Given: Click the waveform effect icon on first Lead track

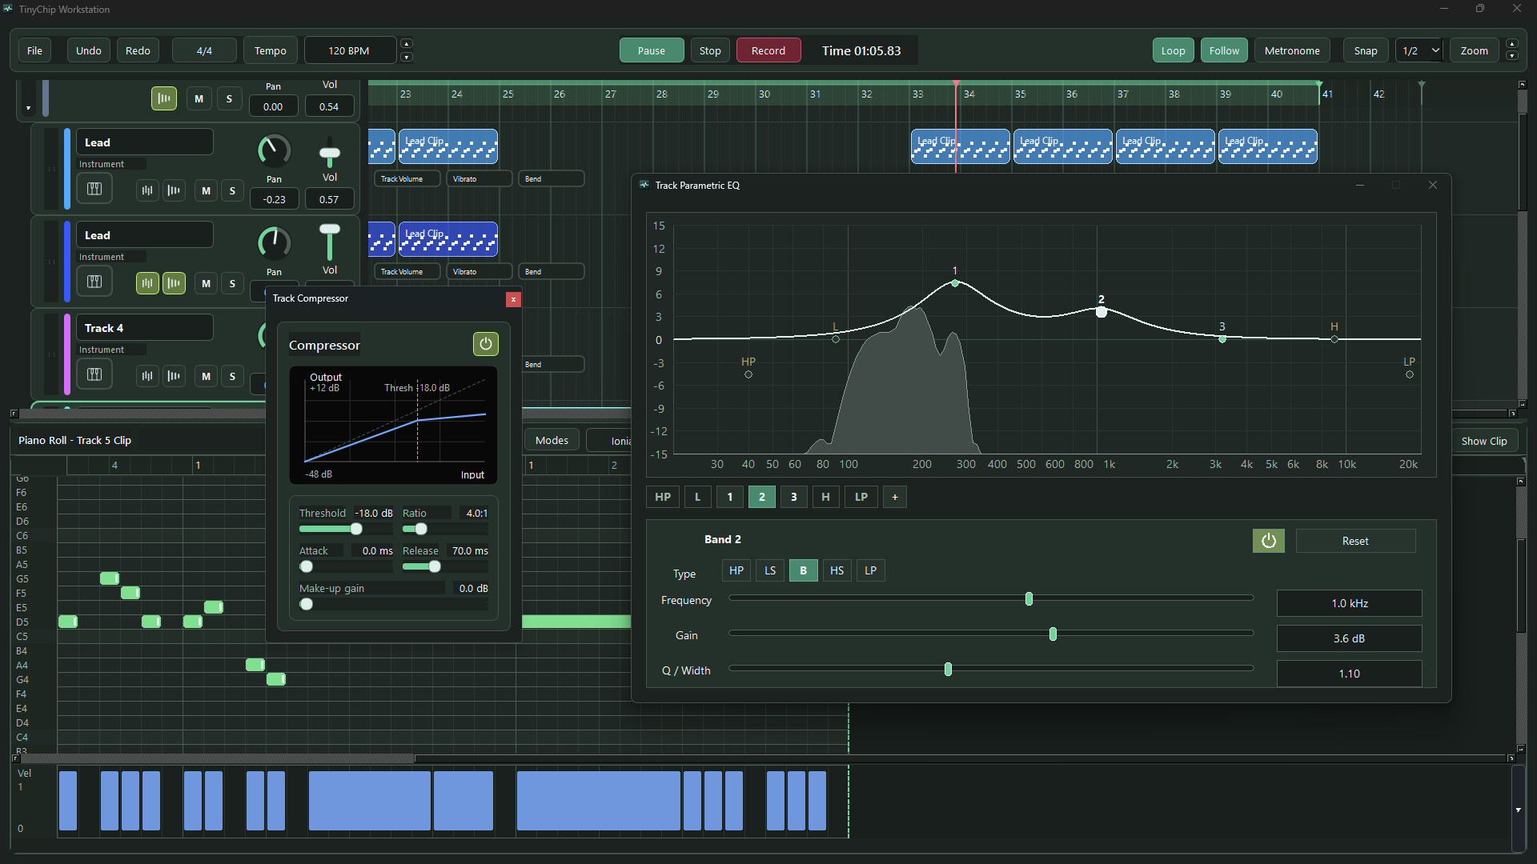Looking at the screenshot, I should (x=174, y=190).
